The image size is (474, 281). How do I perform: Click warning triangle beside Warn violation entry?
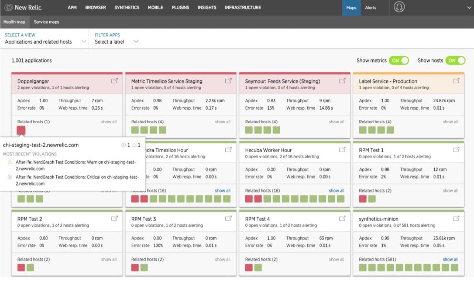click(x=10, y=162)
